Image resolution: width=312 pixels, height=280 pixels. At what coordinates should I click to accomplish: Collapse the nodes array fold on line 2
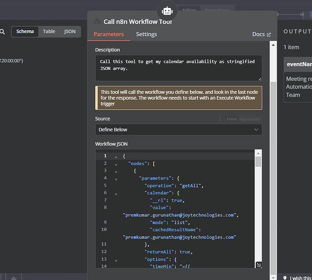click(116, 165)
